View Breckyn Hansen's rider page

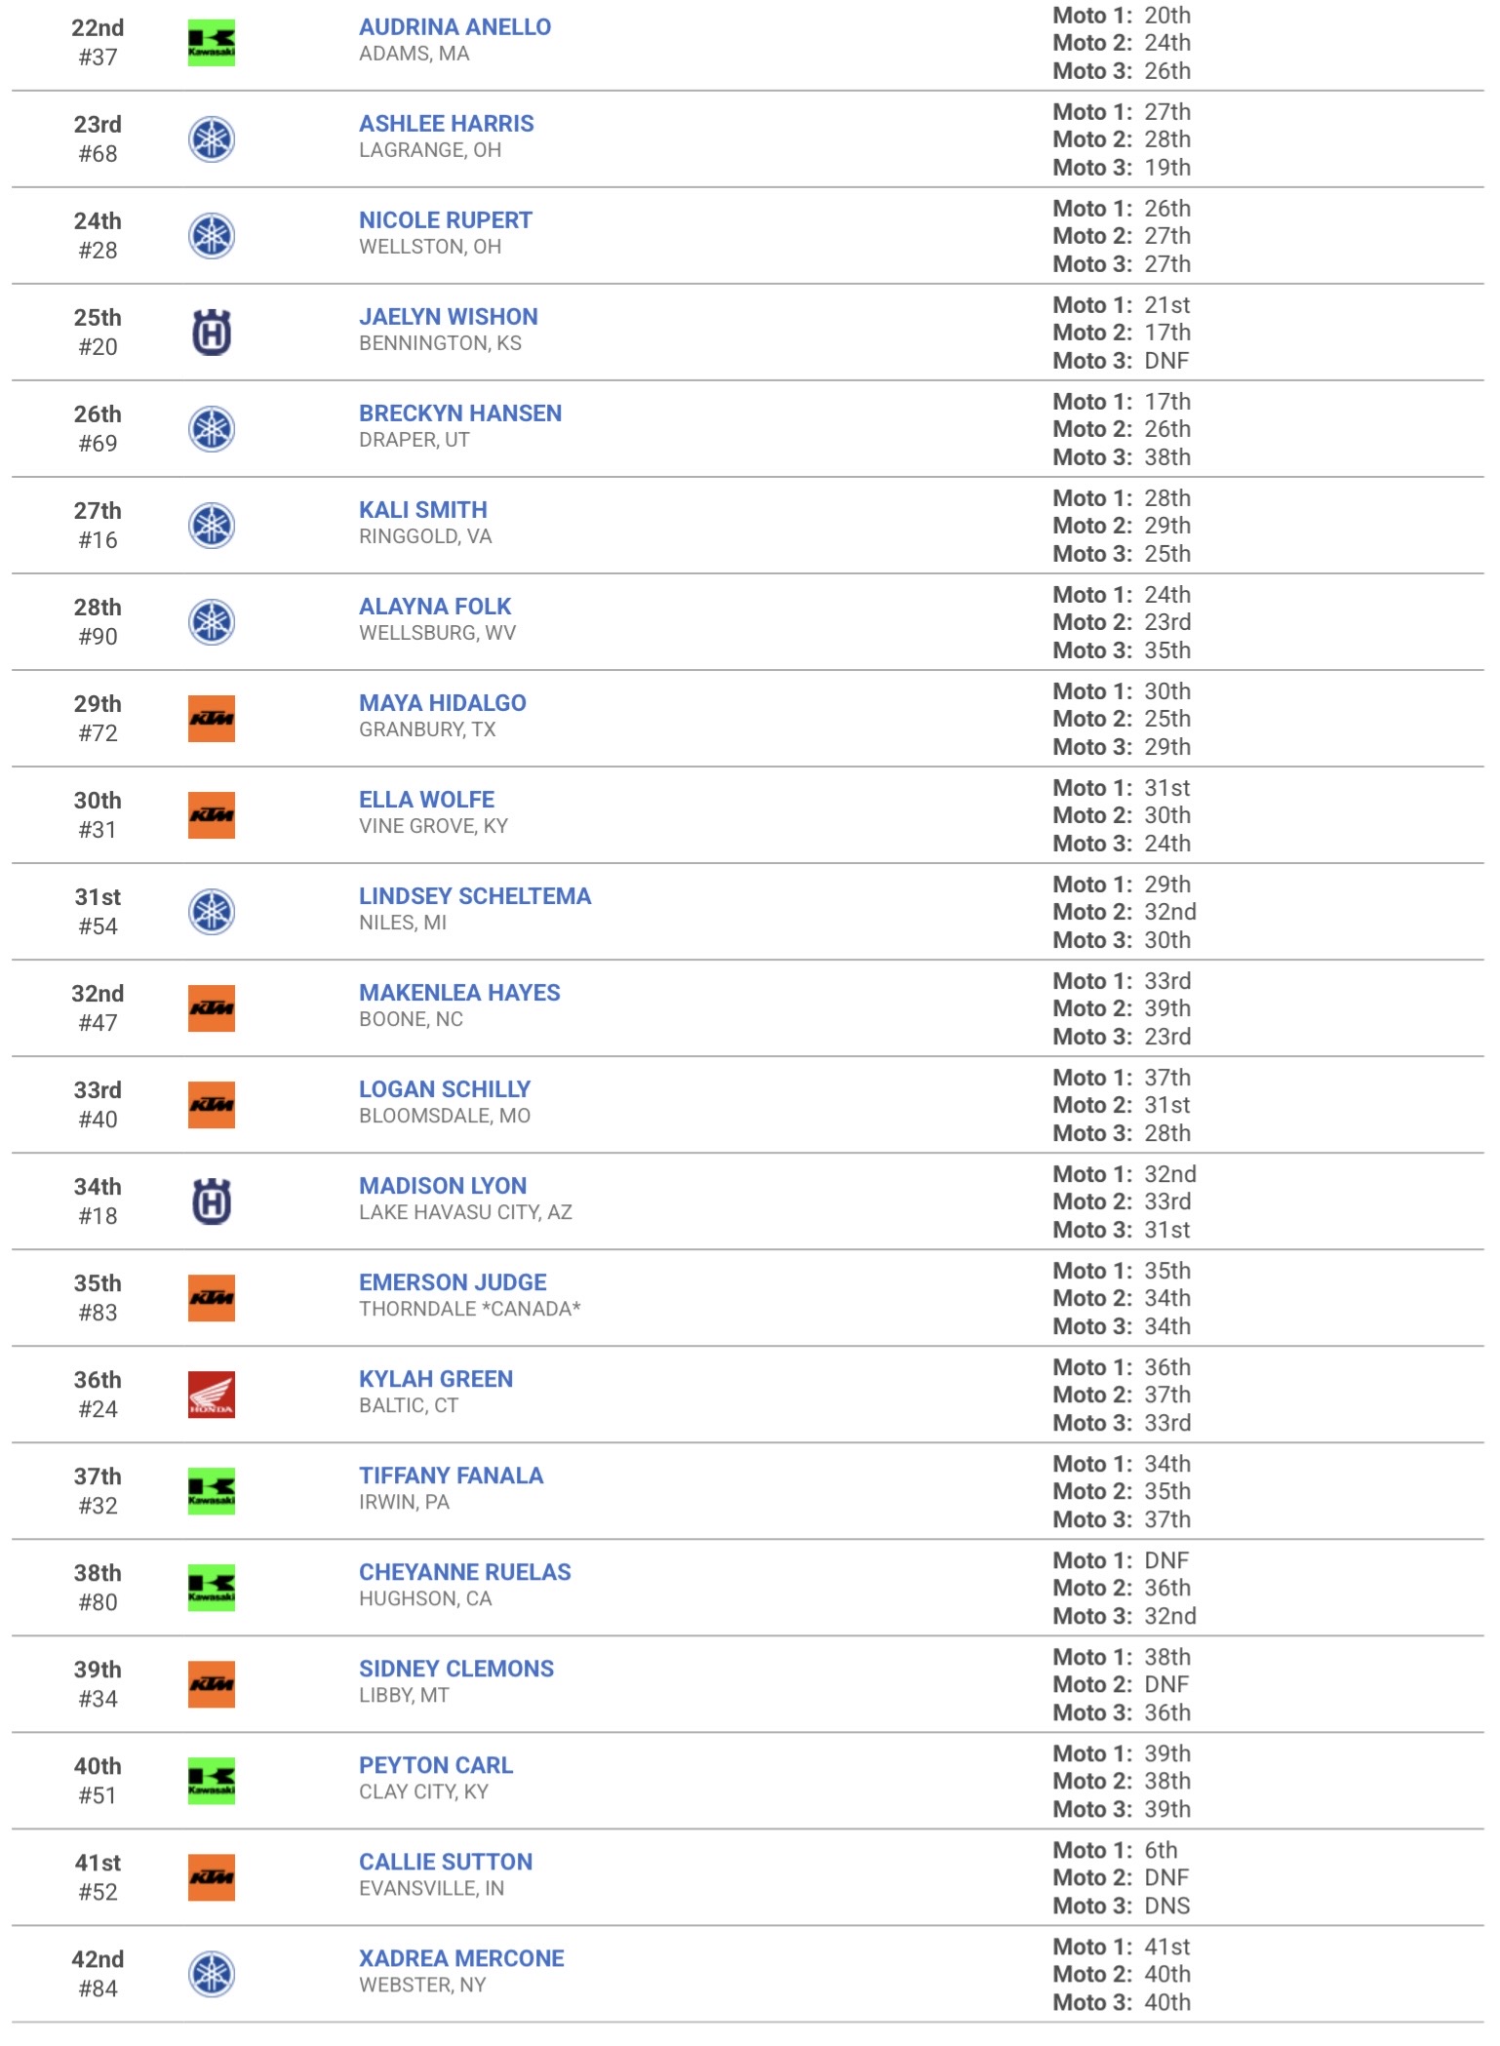pyautogui.click(x=460, y=413)
